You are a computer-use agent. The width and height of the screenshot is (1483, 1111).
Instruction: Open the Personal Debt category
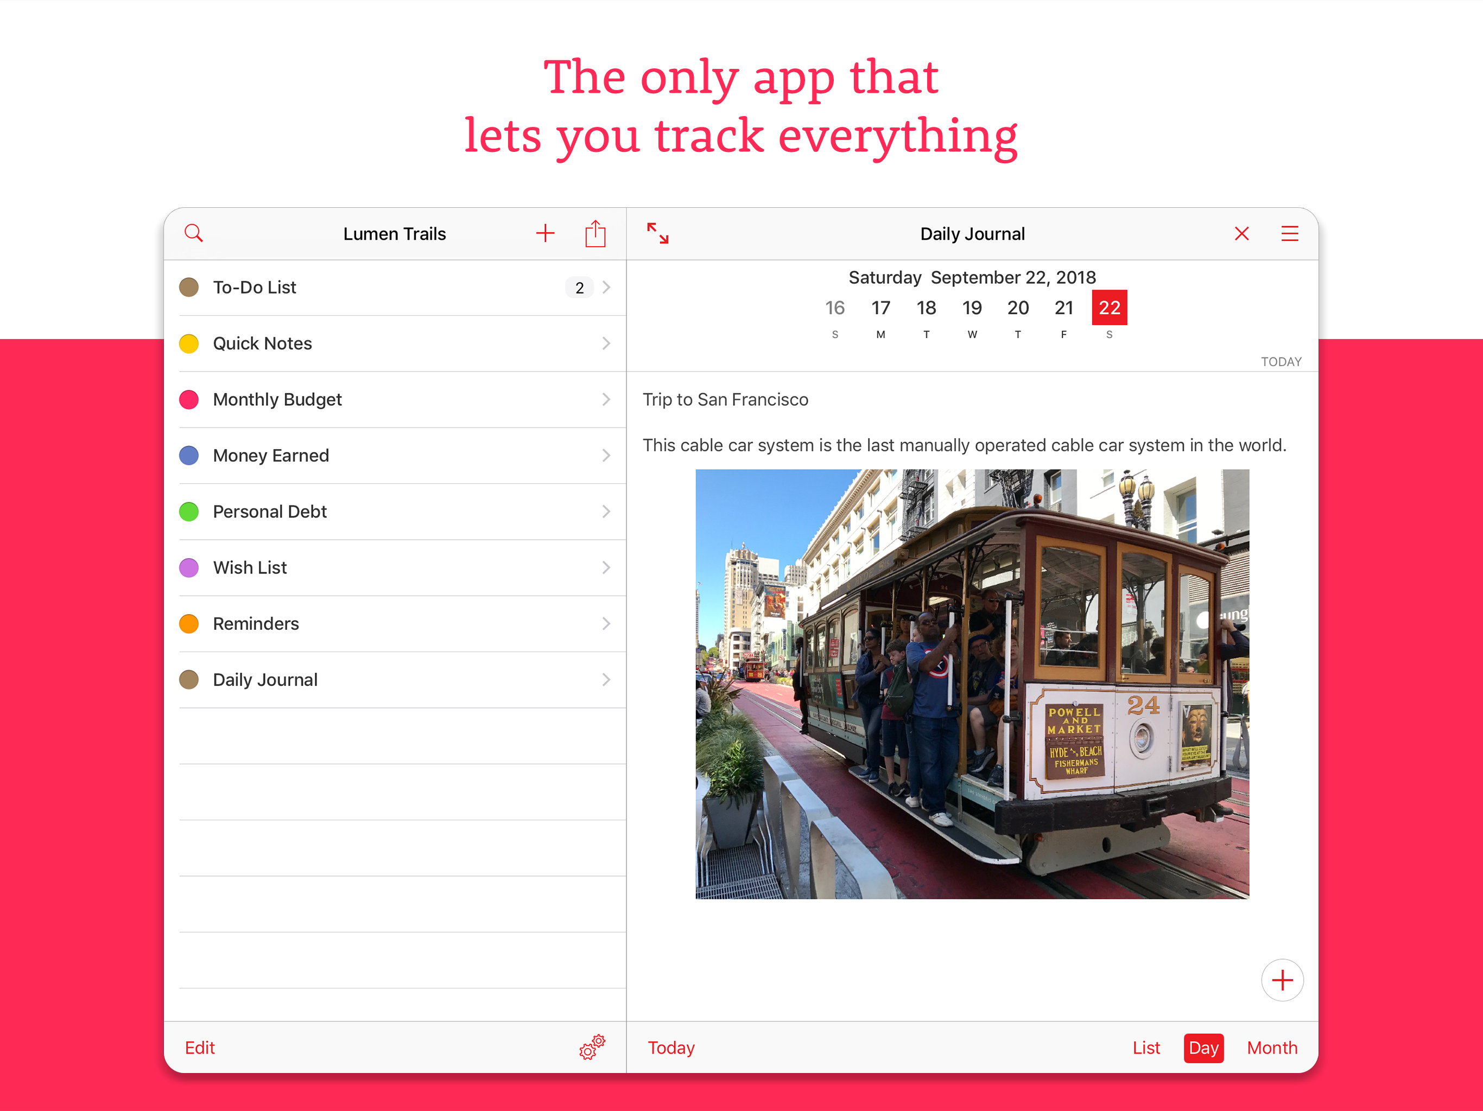point(396,512)
